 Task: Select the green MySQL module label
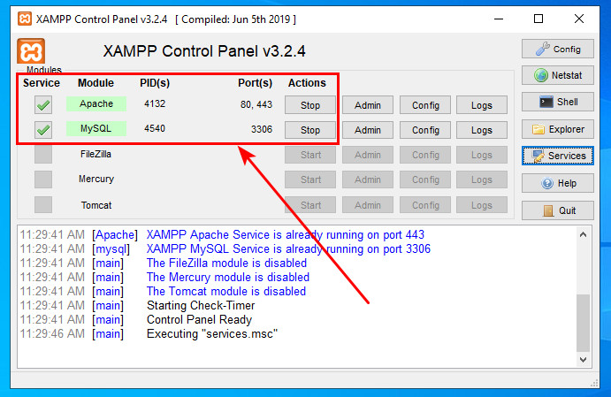[96, 128]
